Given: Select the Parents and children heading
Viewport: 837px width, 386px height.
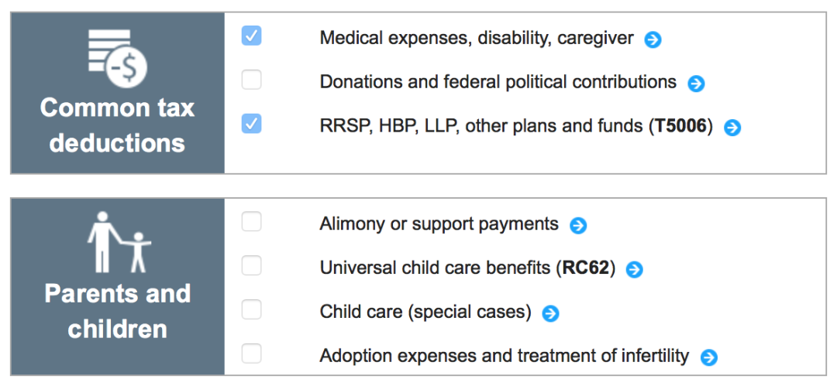Looking at the screenshot, I should (118, 311).
